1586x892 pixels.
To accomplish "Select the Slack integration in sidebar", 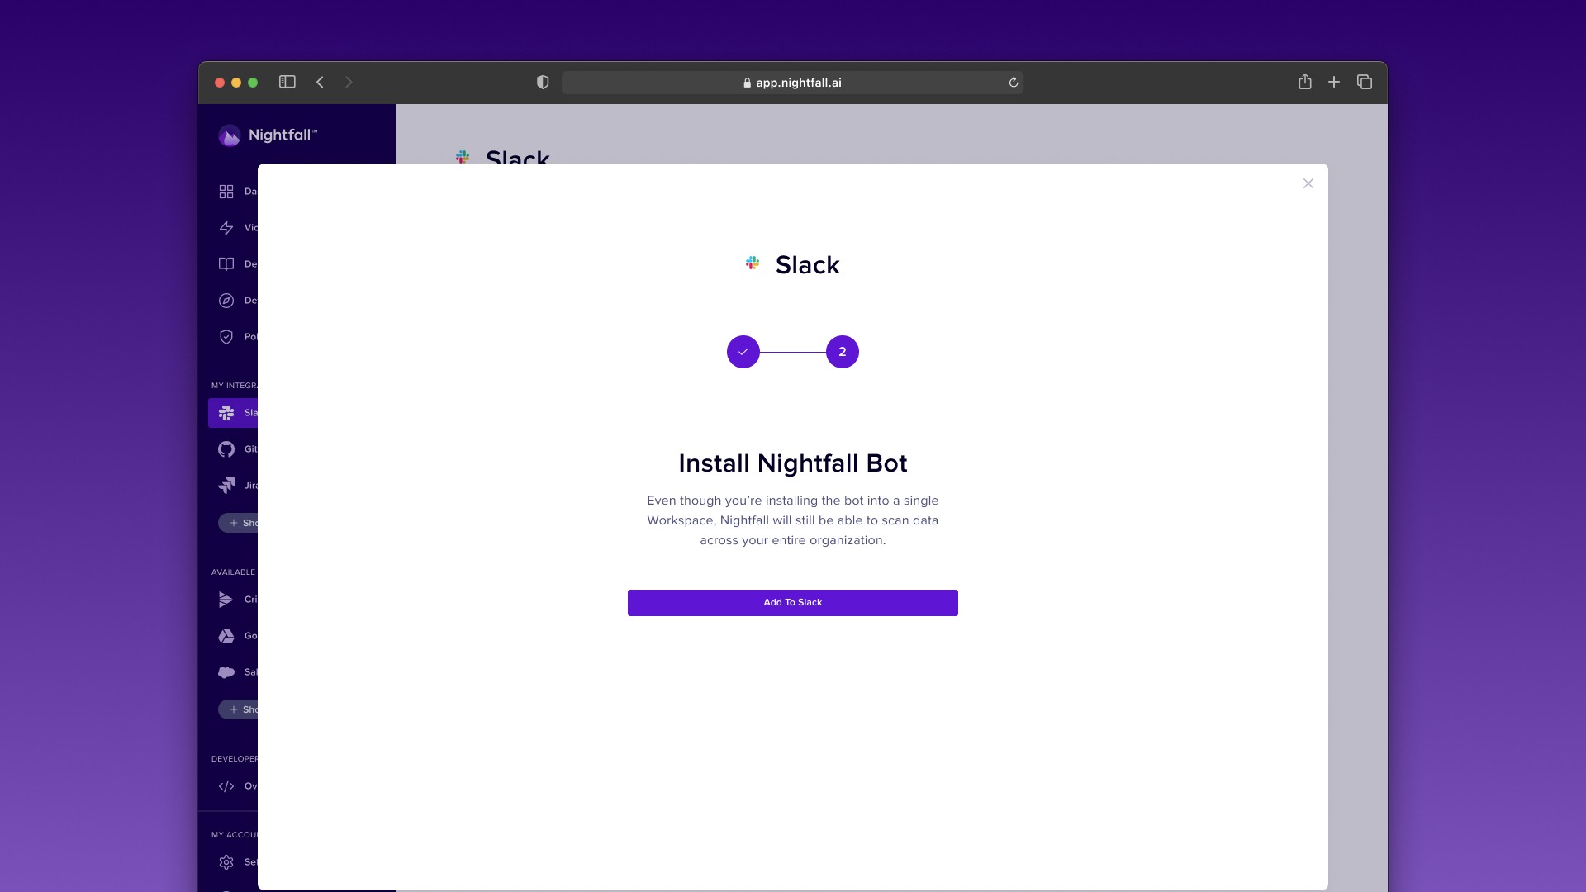I will point(233,413).
